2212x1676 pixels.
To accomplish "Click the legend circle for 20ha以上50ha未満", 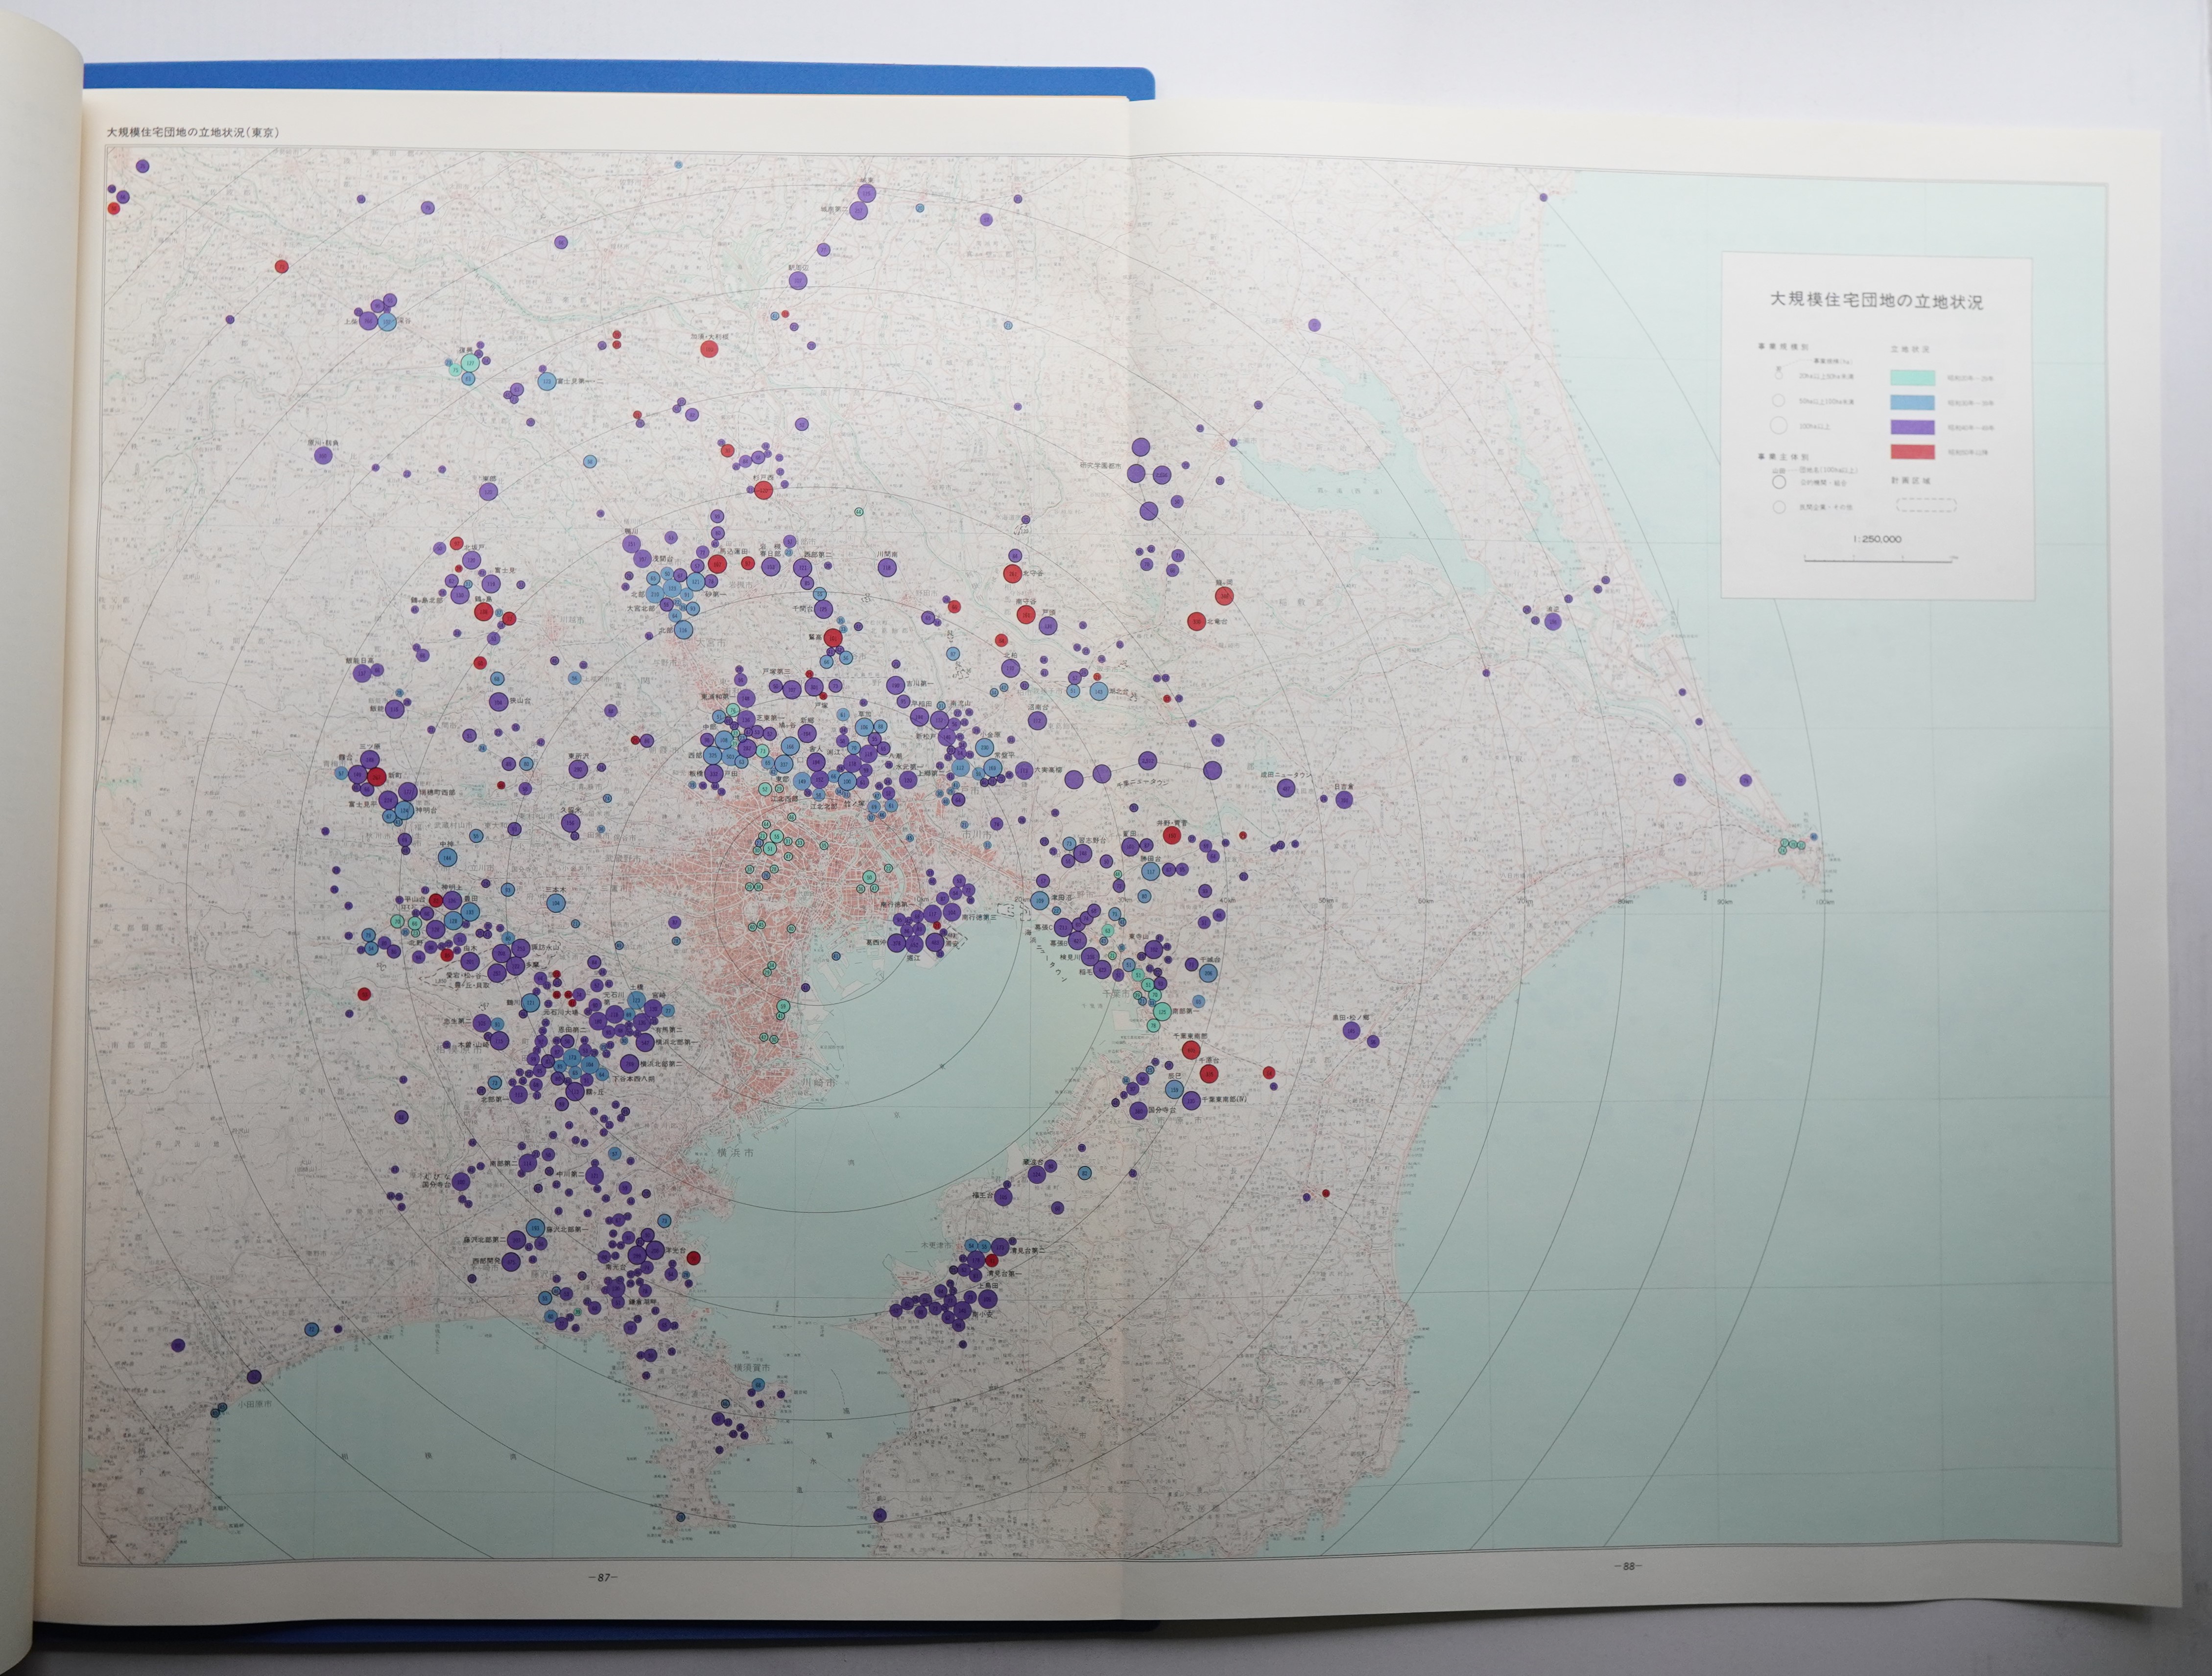I will 1779,376.
